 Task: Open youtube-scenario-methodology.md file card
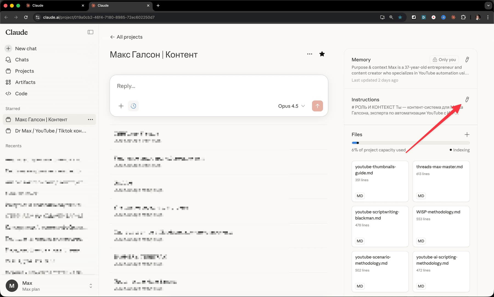pos(380,272)
